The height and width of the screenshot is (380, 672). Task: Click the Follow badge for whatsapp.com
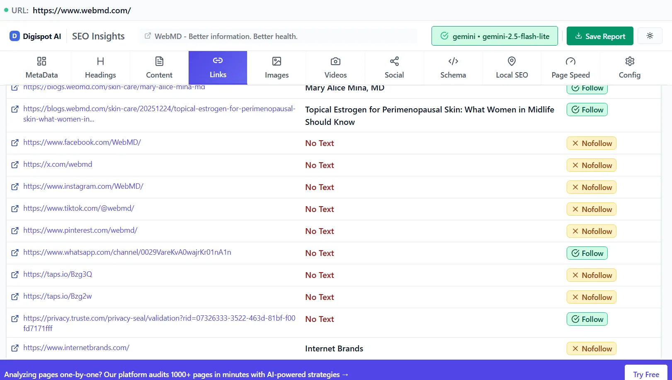point(587,253)
